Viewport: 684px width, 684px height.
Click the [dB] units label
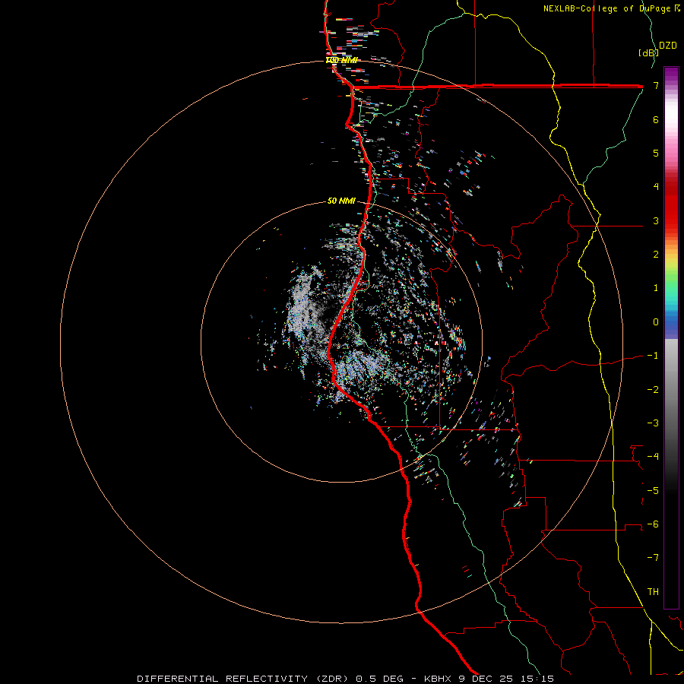pos(649,53)
